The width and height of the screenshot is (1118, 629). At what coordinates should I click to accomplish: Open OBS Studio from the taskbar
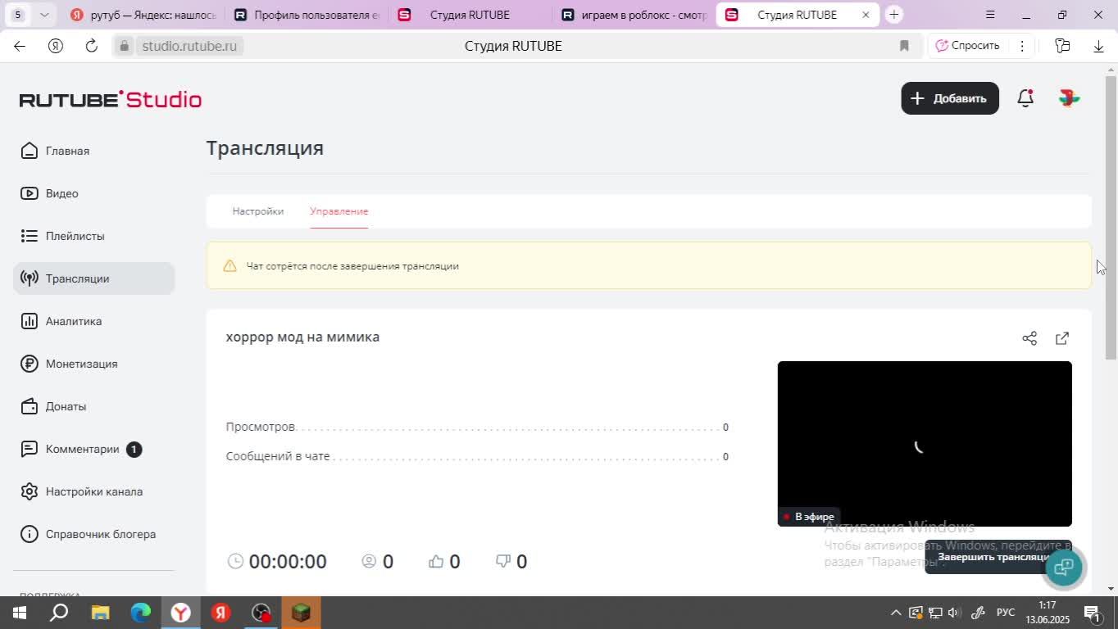click(261, 613)
